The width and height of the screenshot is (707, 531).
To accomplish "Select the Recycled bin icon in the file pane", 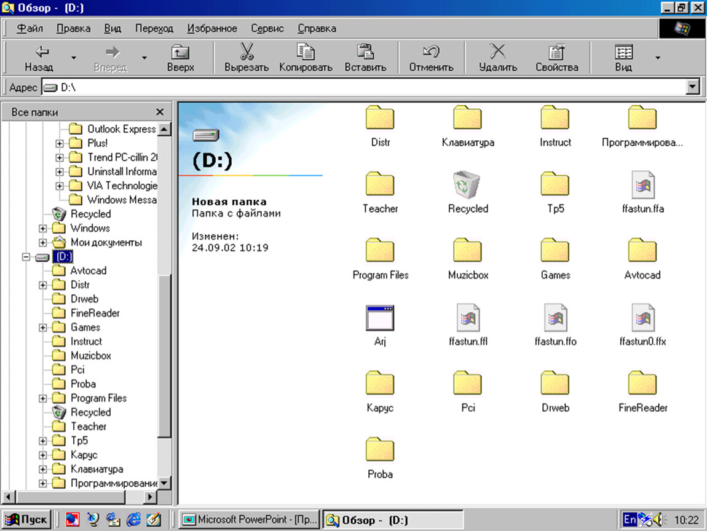I will (467, 184).
